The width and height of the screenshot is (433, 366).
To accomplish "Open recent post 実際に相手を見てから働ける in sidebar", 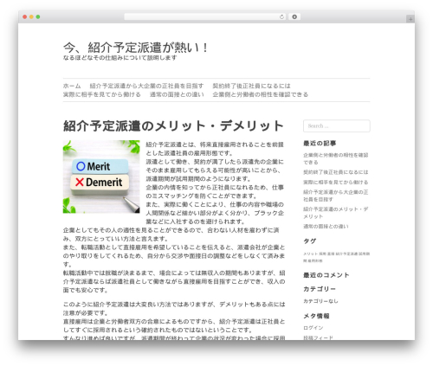I will tap(336, 183).
